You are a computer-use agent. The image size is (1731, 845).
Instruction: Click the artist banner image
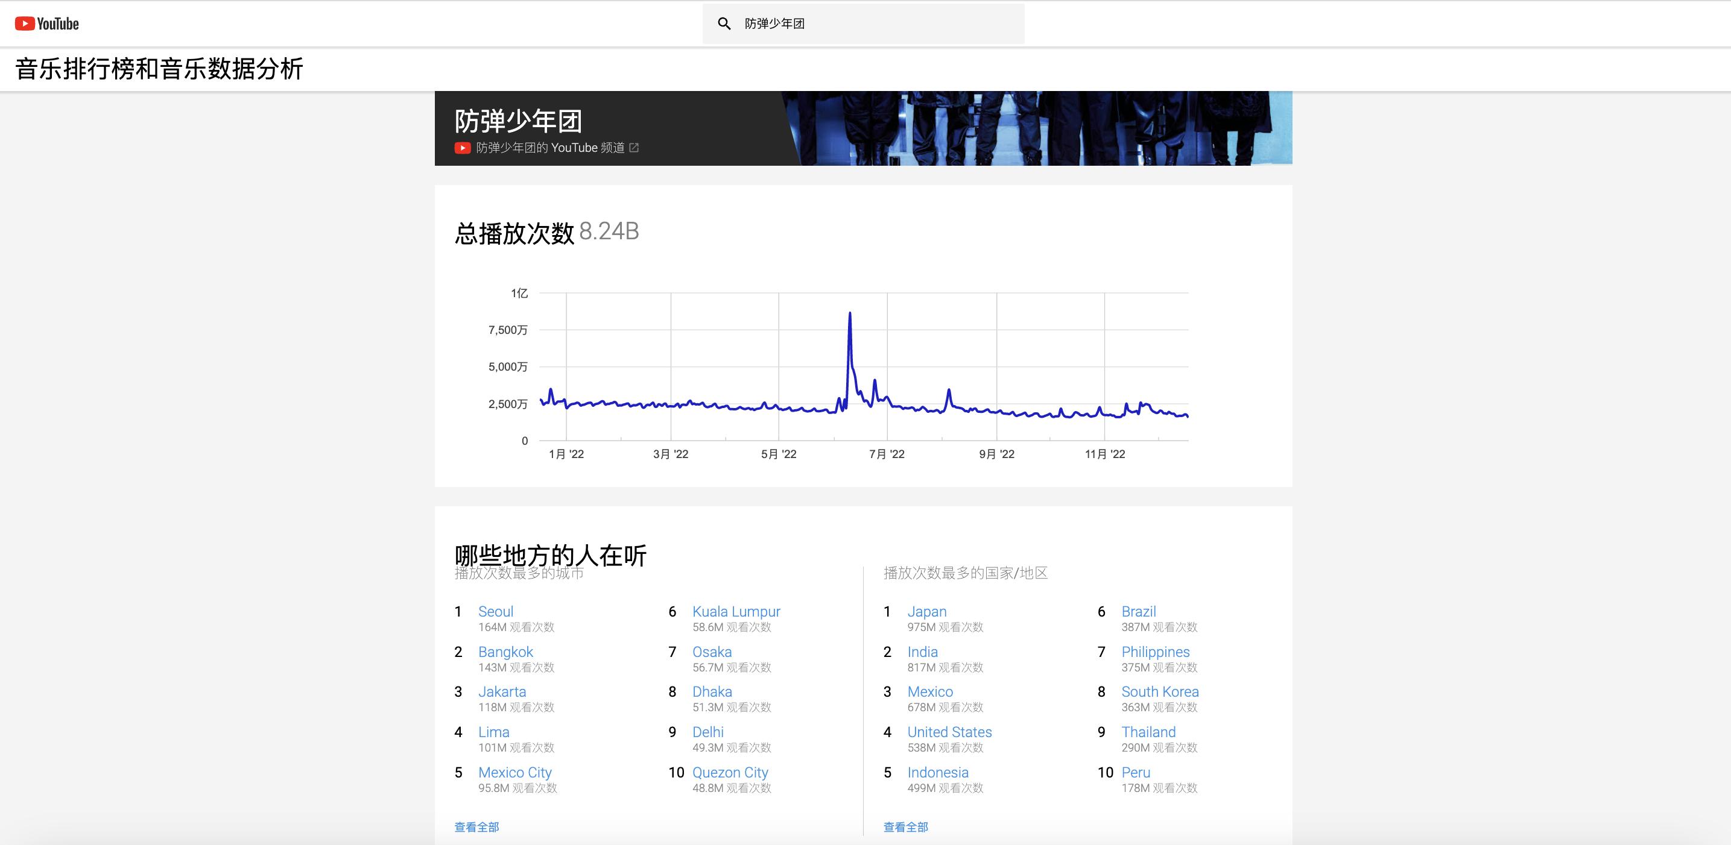[x=1042, y=128]
